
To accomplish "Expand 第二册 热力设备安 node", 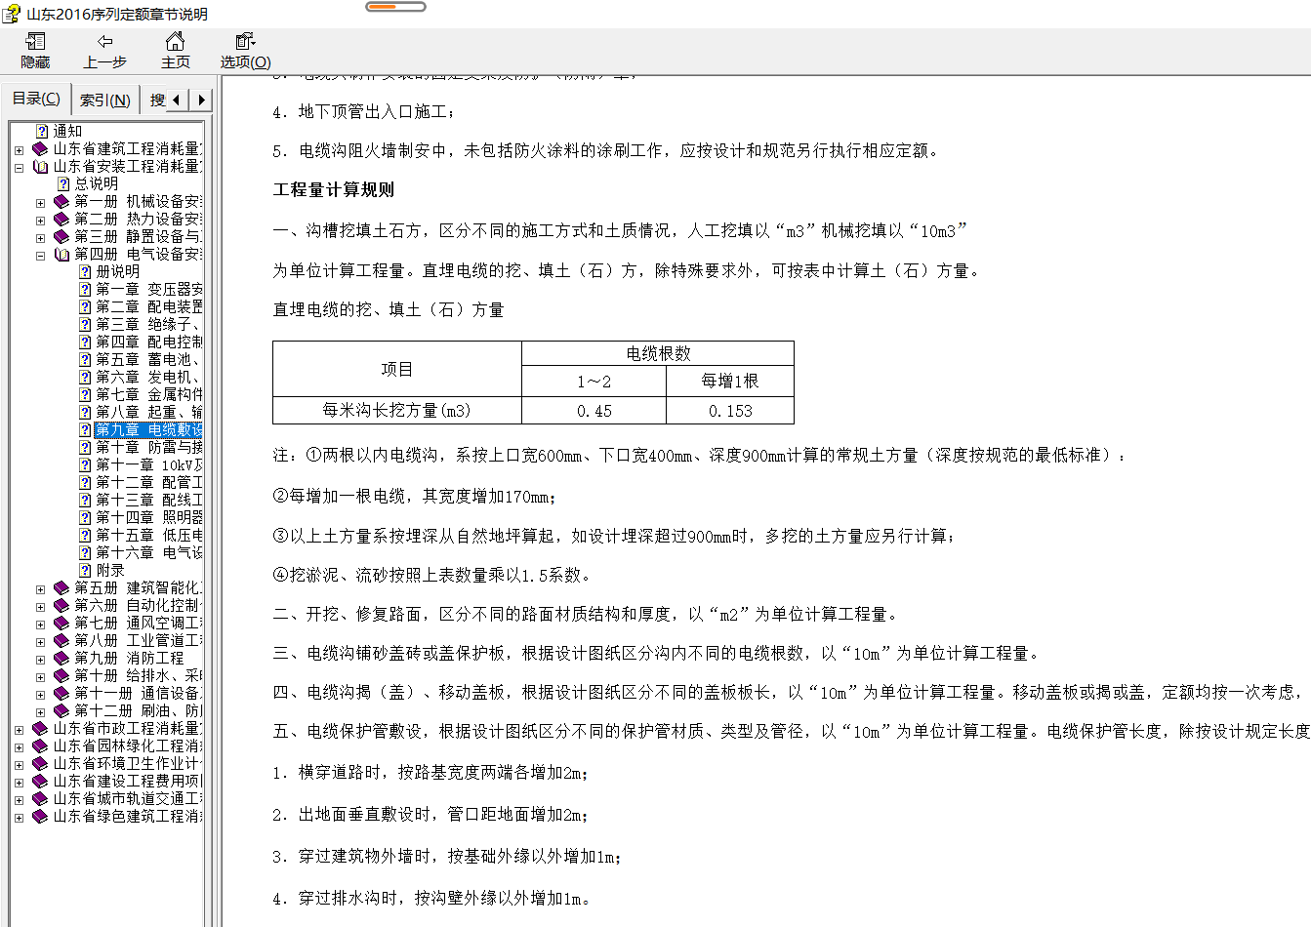I will (40, 220).
